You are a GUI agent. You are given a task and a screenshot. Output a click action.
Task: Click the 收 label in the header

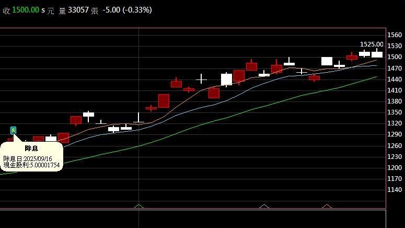point(5,10)
